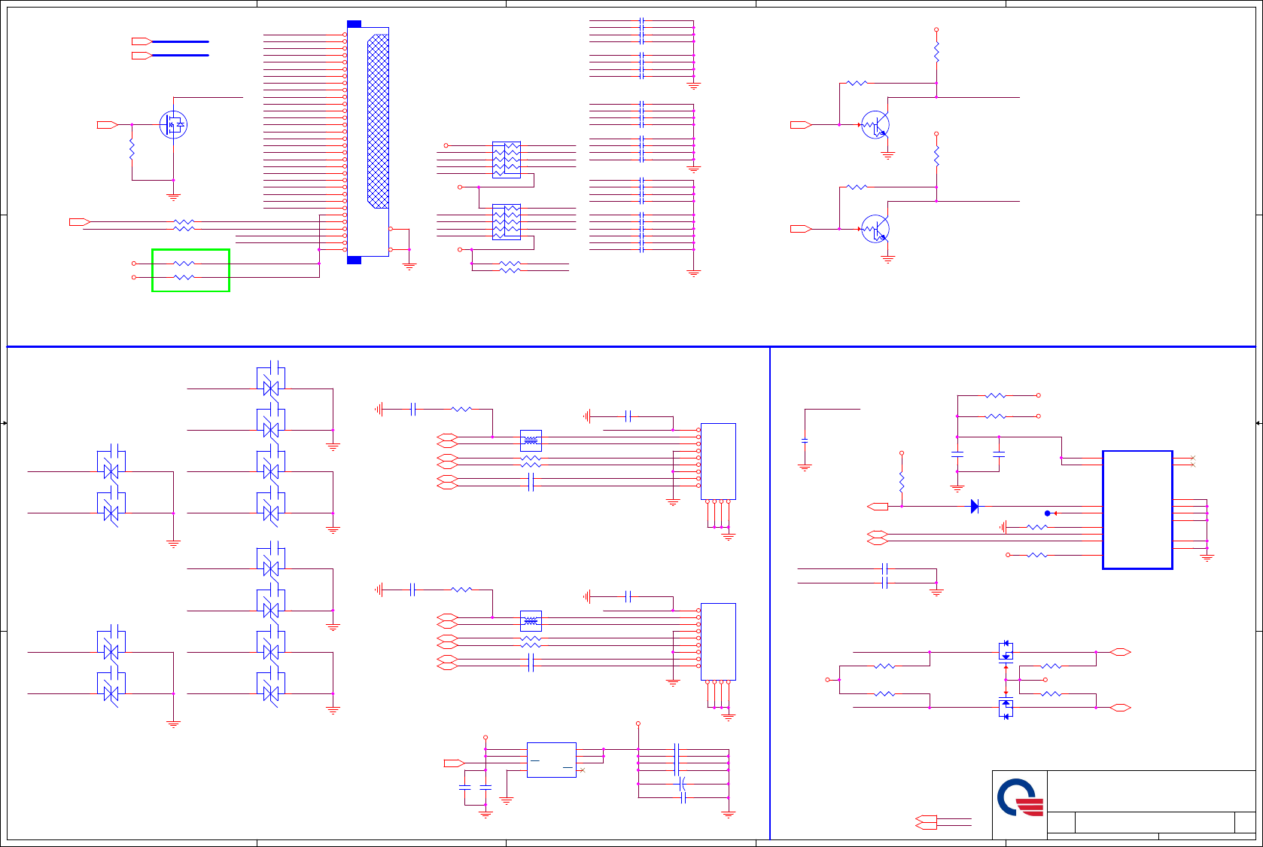
Task: Select the ground symbol below the MOSFET
Action: tap(173, 197)
